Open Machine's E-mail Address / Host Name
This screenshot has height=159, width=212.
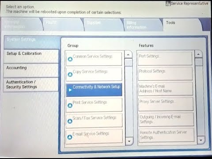pos(166,89)
